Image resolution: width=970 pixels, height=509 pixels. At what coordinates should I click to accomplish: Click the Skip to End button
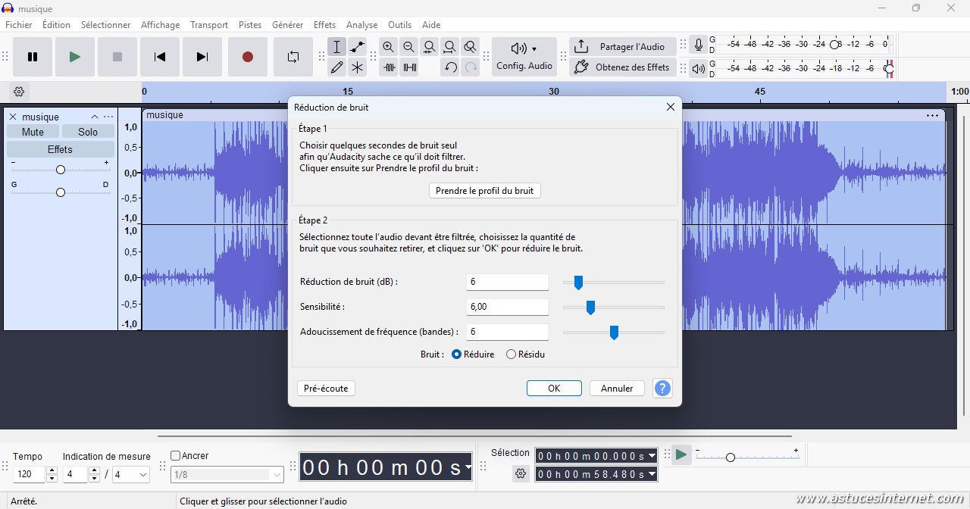(x=202, y=57)
